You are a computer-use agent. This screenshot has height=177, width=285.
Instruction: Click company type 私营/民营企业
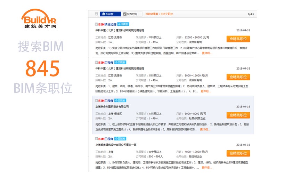pyautogui.click(x=197, y=119)
